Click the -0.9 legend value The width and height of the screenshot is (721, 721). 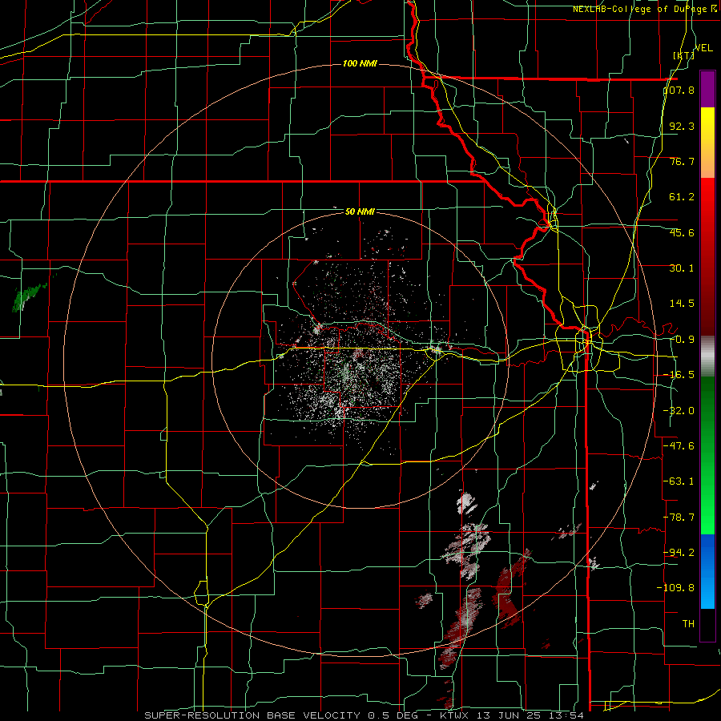coord(682,340)
